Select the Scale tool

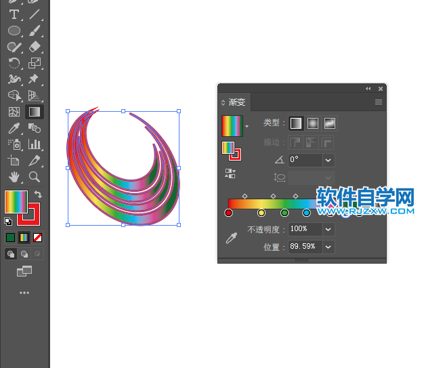(35, 63)
